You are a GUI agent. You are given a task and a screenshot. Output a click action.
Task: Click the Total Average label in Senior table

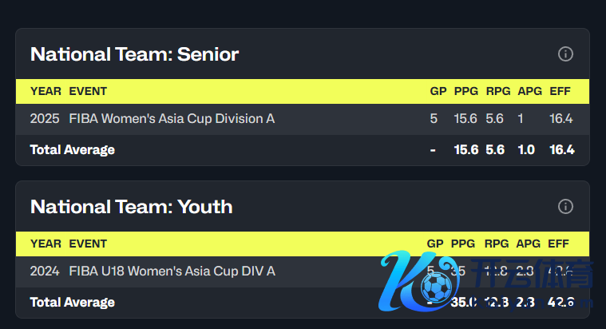[73, 149]
